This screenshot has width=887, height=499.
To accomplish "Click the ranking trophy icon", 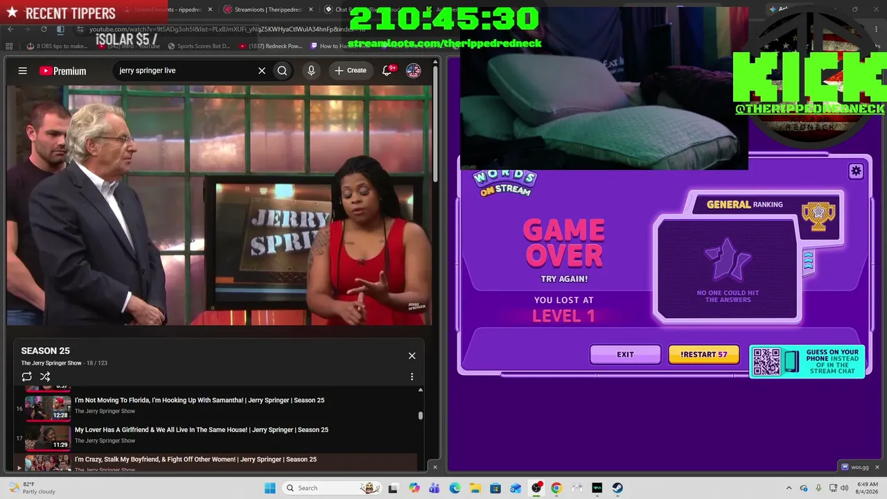I will (x=818, y=216).
